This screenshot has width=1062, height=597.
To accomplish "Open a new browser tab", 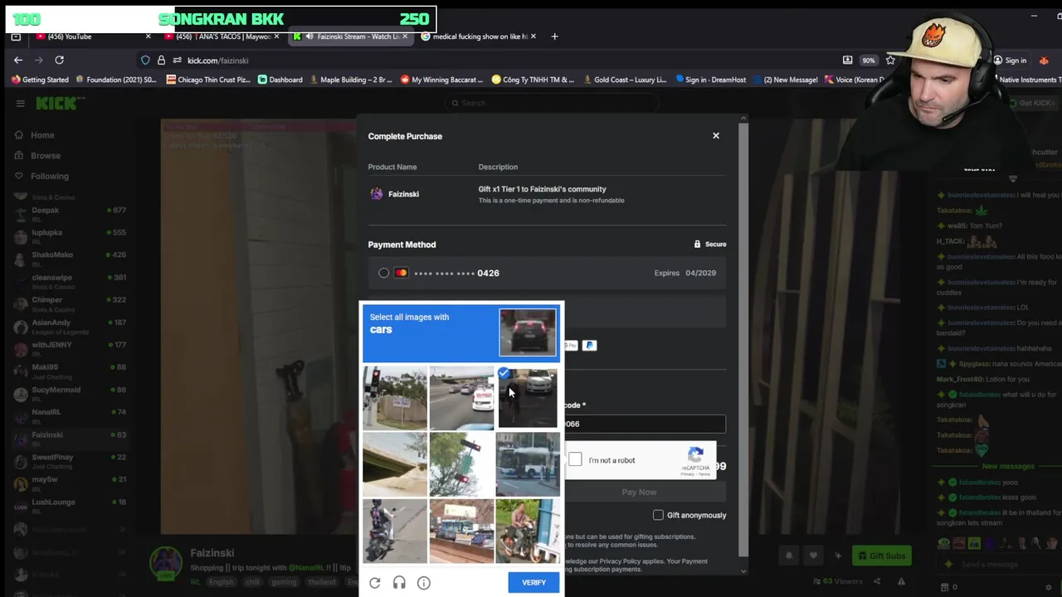I will [x=554, y=36].
